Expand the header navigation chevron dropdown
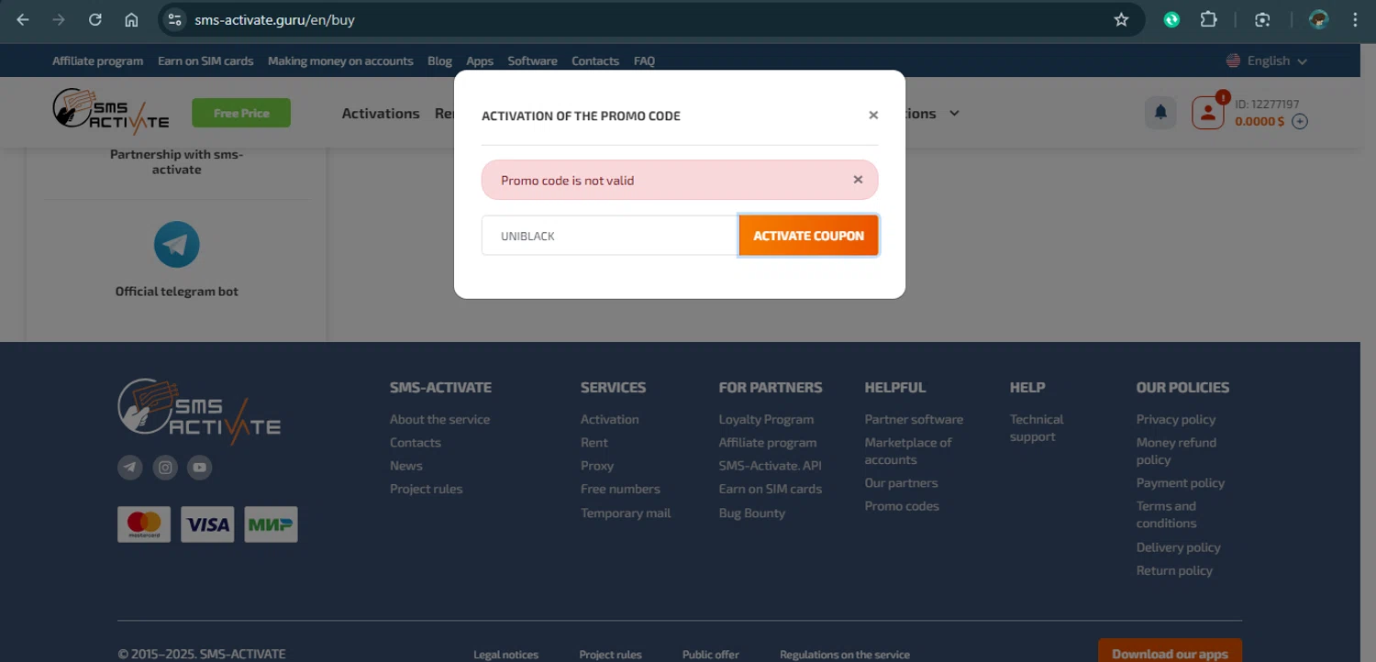 point(954,114)
